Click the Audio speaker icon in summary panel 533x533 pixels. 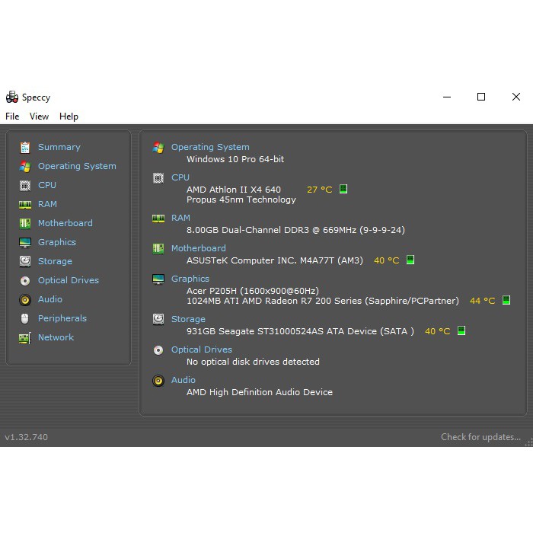tap(158, 381)
